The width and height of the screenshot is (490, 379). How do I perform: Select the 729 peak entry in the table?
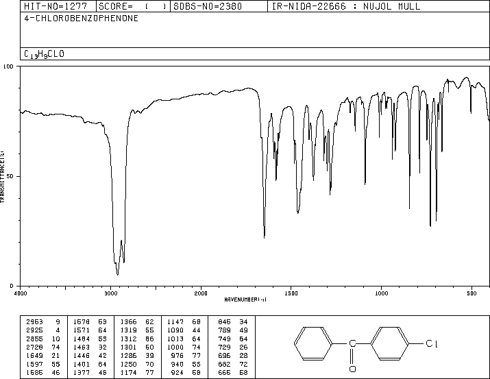coord(233,347)
